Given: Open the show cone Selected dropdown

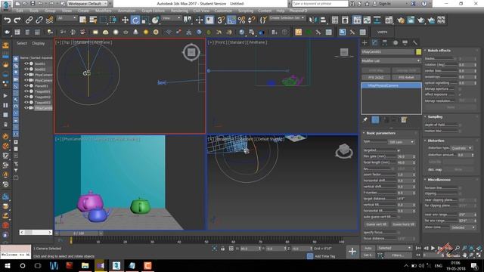Looking at the screenshot, I should [463, 227].
